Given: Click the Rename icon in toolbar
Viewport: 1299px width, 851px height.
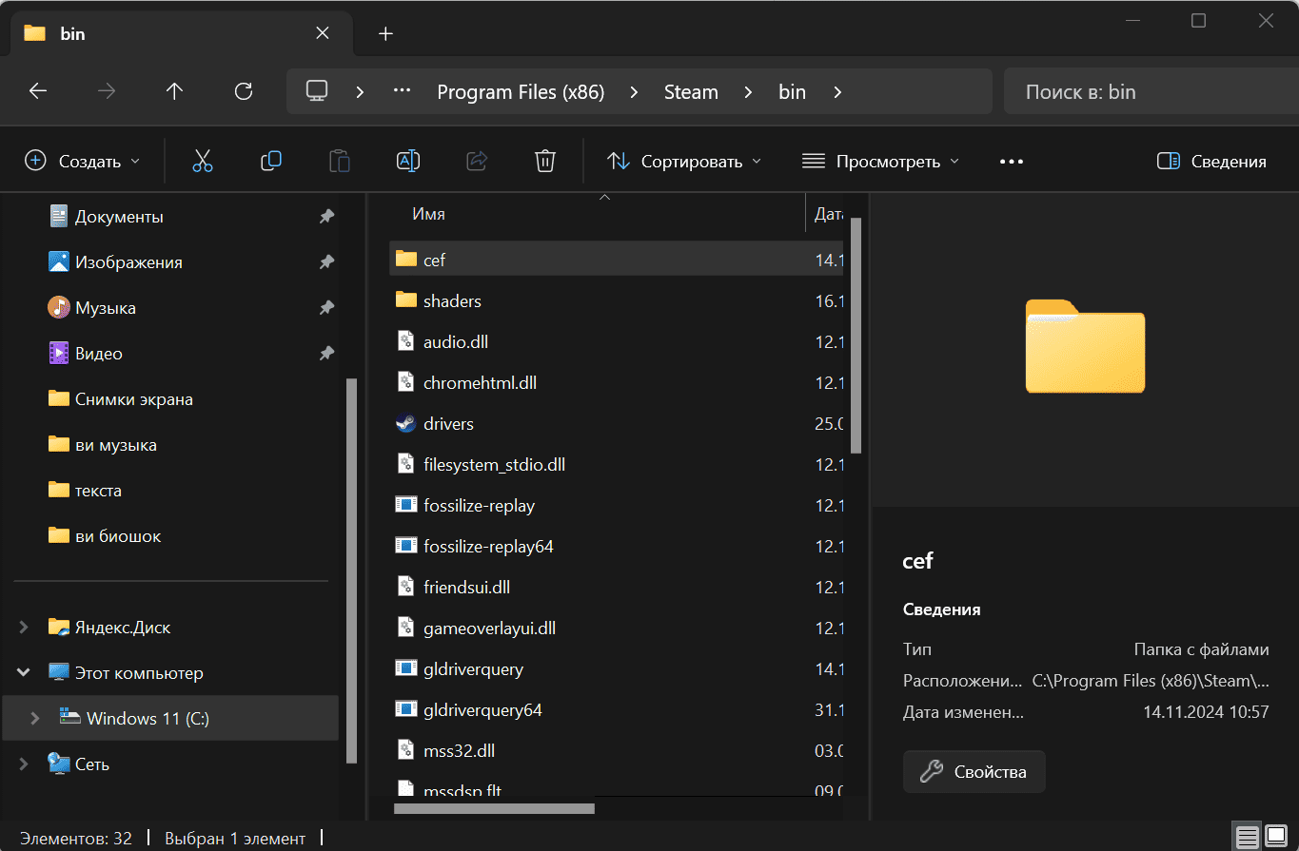Looking at the screenshot, I should 408,161.
